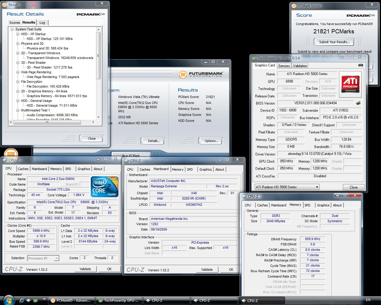Open Validation tab in GPU-Z
Image resolution: width=381 pixels, height=305 pixels.
tap(300, 66)
